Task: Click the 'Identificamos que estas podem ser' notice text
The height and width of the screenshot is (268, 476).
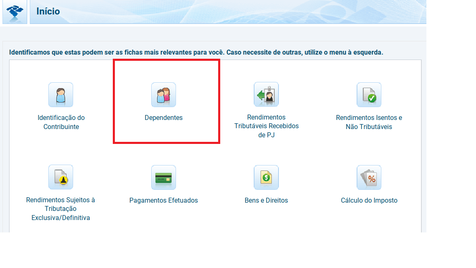Action: point(196,53)
